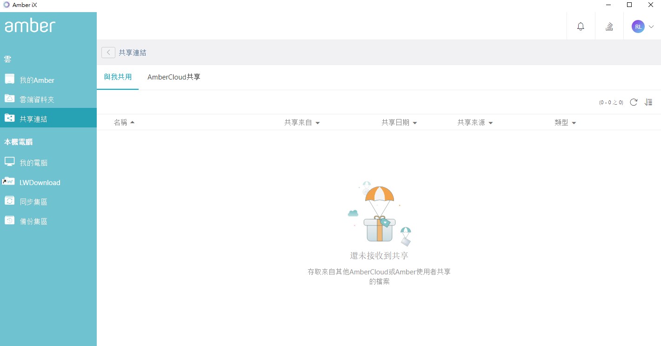The width and height of the screenshot is (661, 346).
Task: Open the transfer queue stack icon
Action: [609, 27]
